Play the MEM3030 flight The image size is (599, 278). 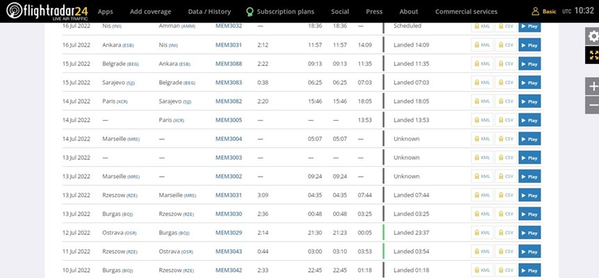click(530, 214)
